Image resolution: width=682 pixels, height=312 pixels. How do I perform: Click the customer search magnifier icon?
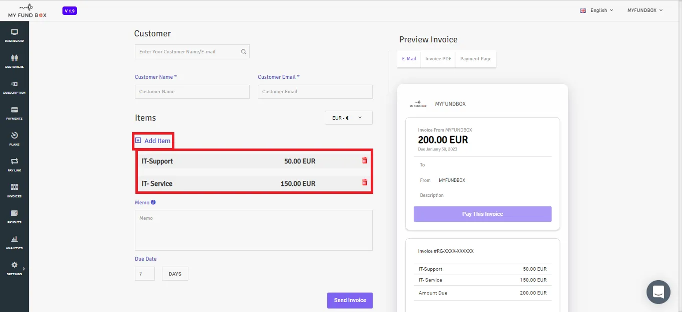(x=243, y=51)
